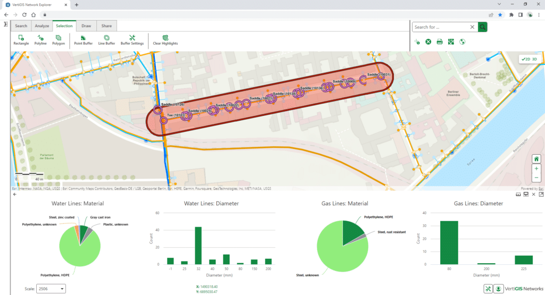The height and width of the screenshot is (295, 545).
Task: Select the Rectangle selection tool
Action: click(21, 40)
